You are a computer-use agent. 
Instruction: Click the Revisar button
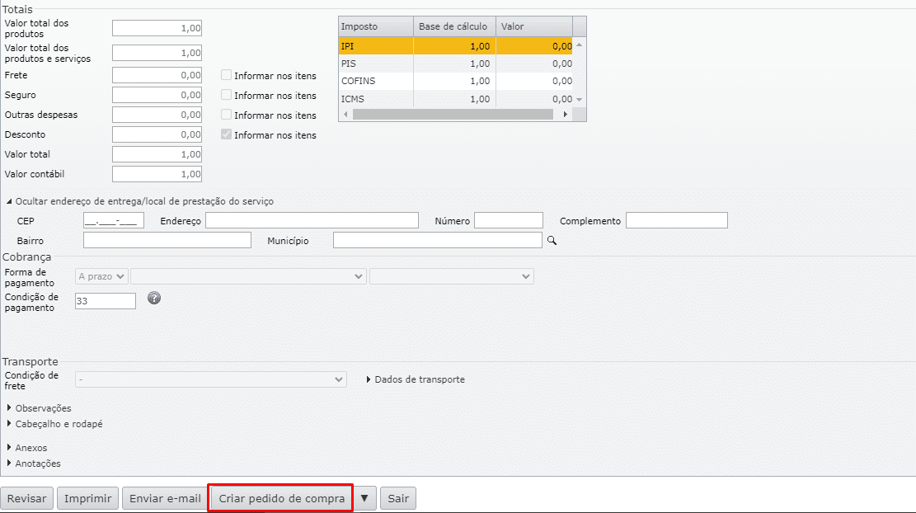click(x=27, y=498)
